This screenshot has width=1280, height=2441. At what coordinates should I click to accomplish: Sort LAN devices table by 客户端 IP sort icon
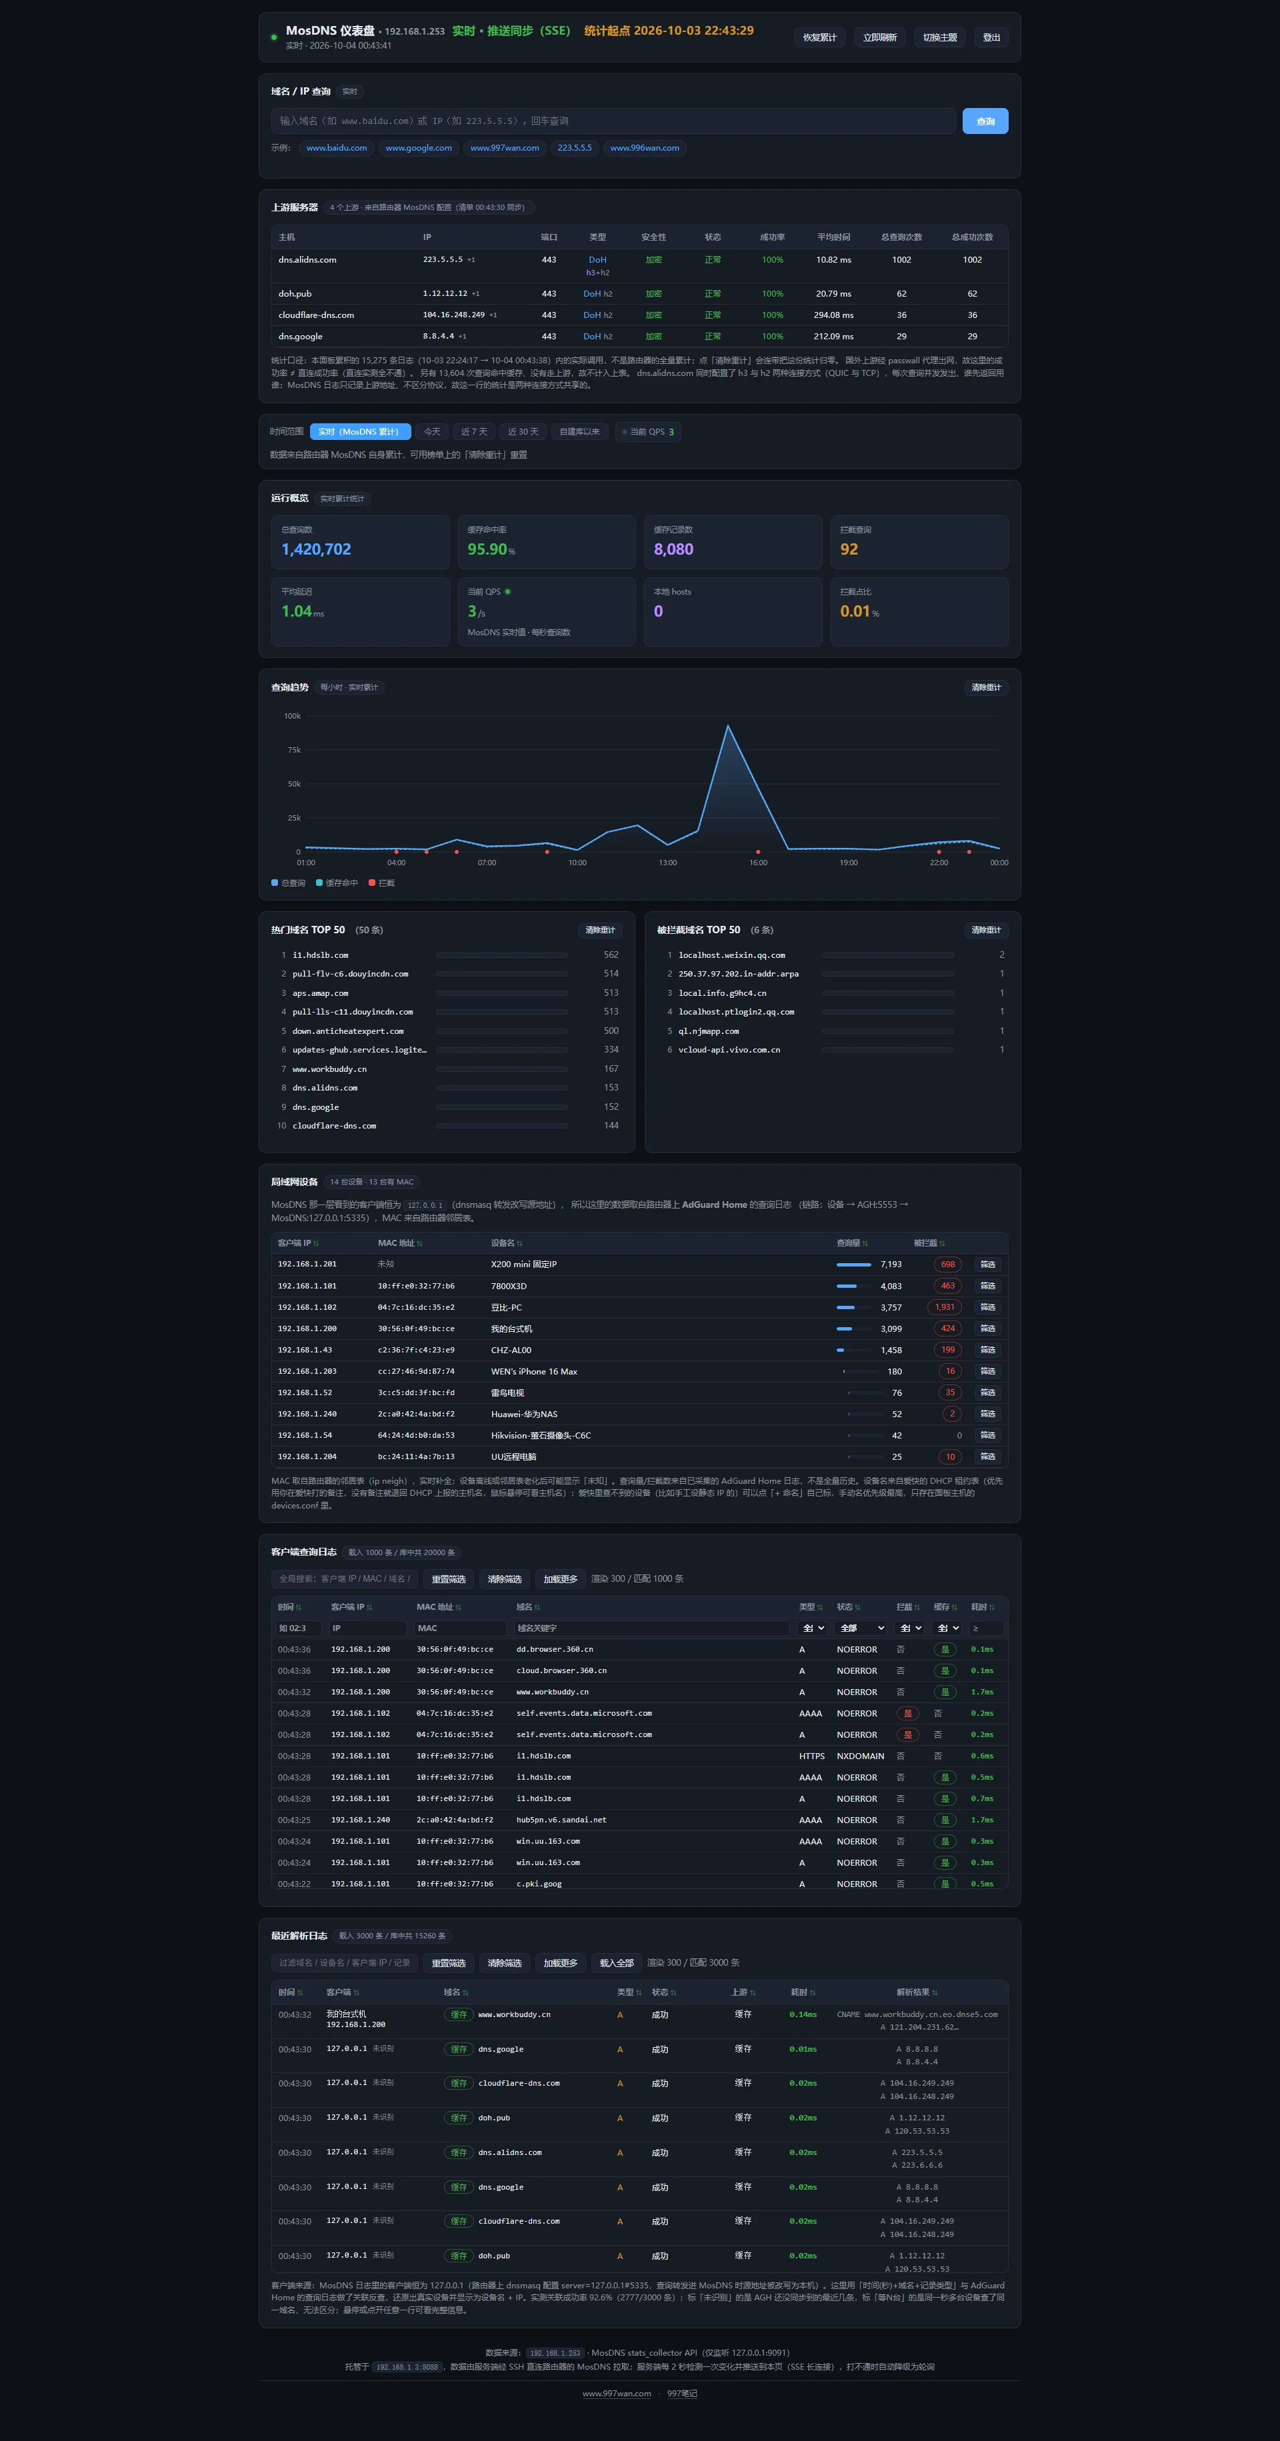pos(317,1243)
